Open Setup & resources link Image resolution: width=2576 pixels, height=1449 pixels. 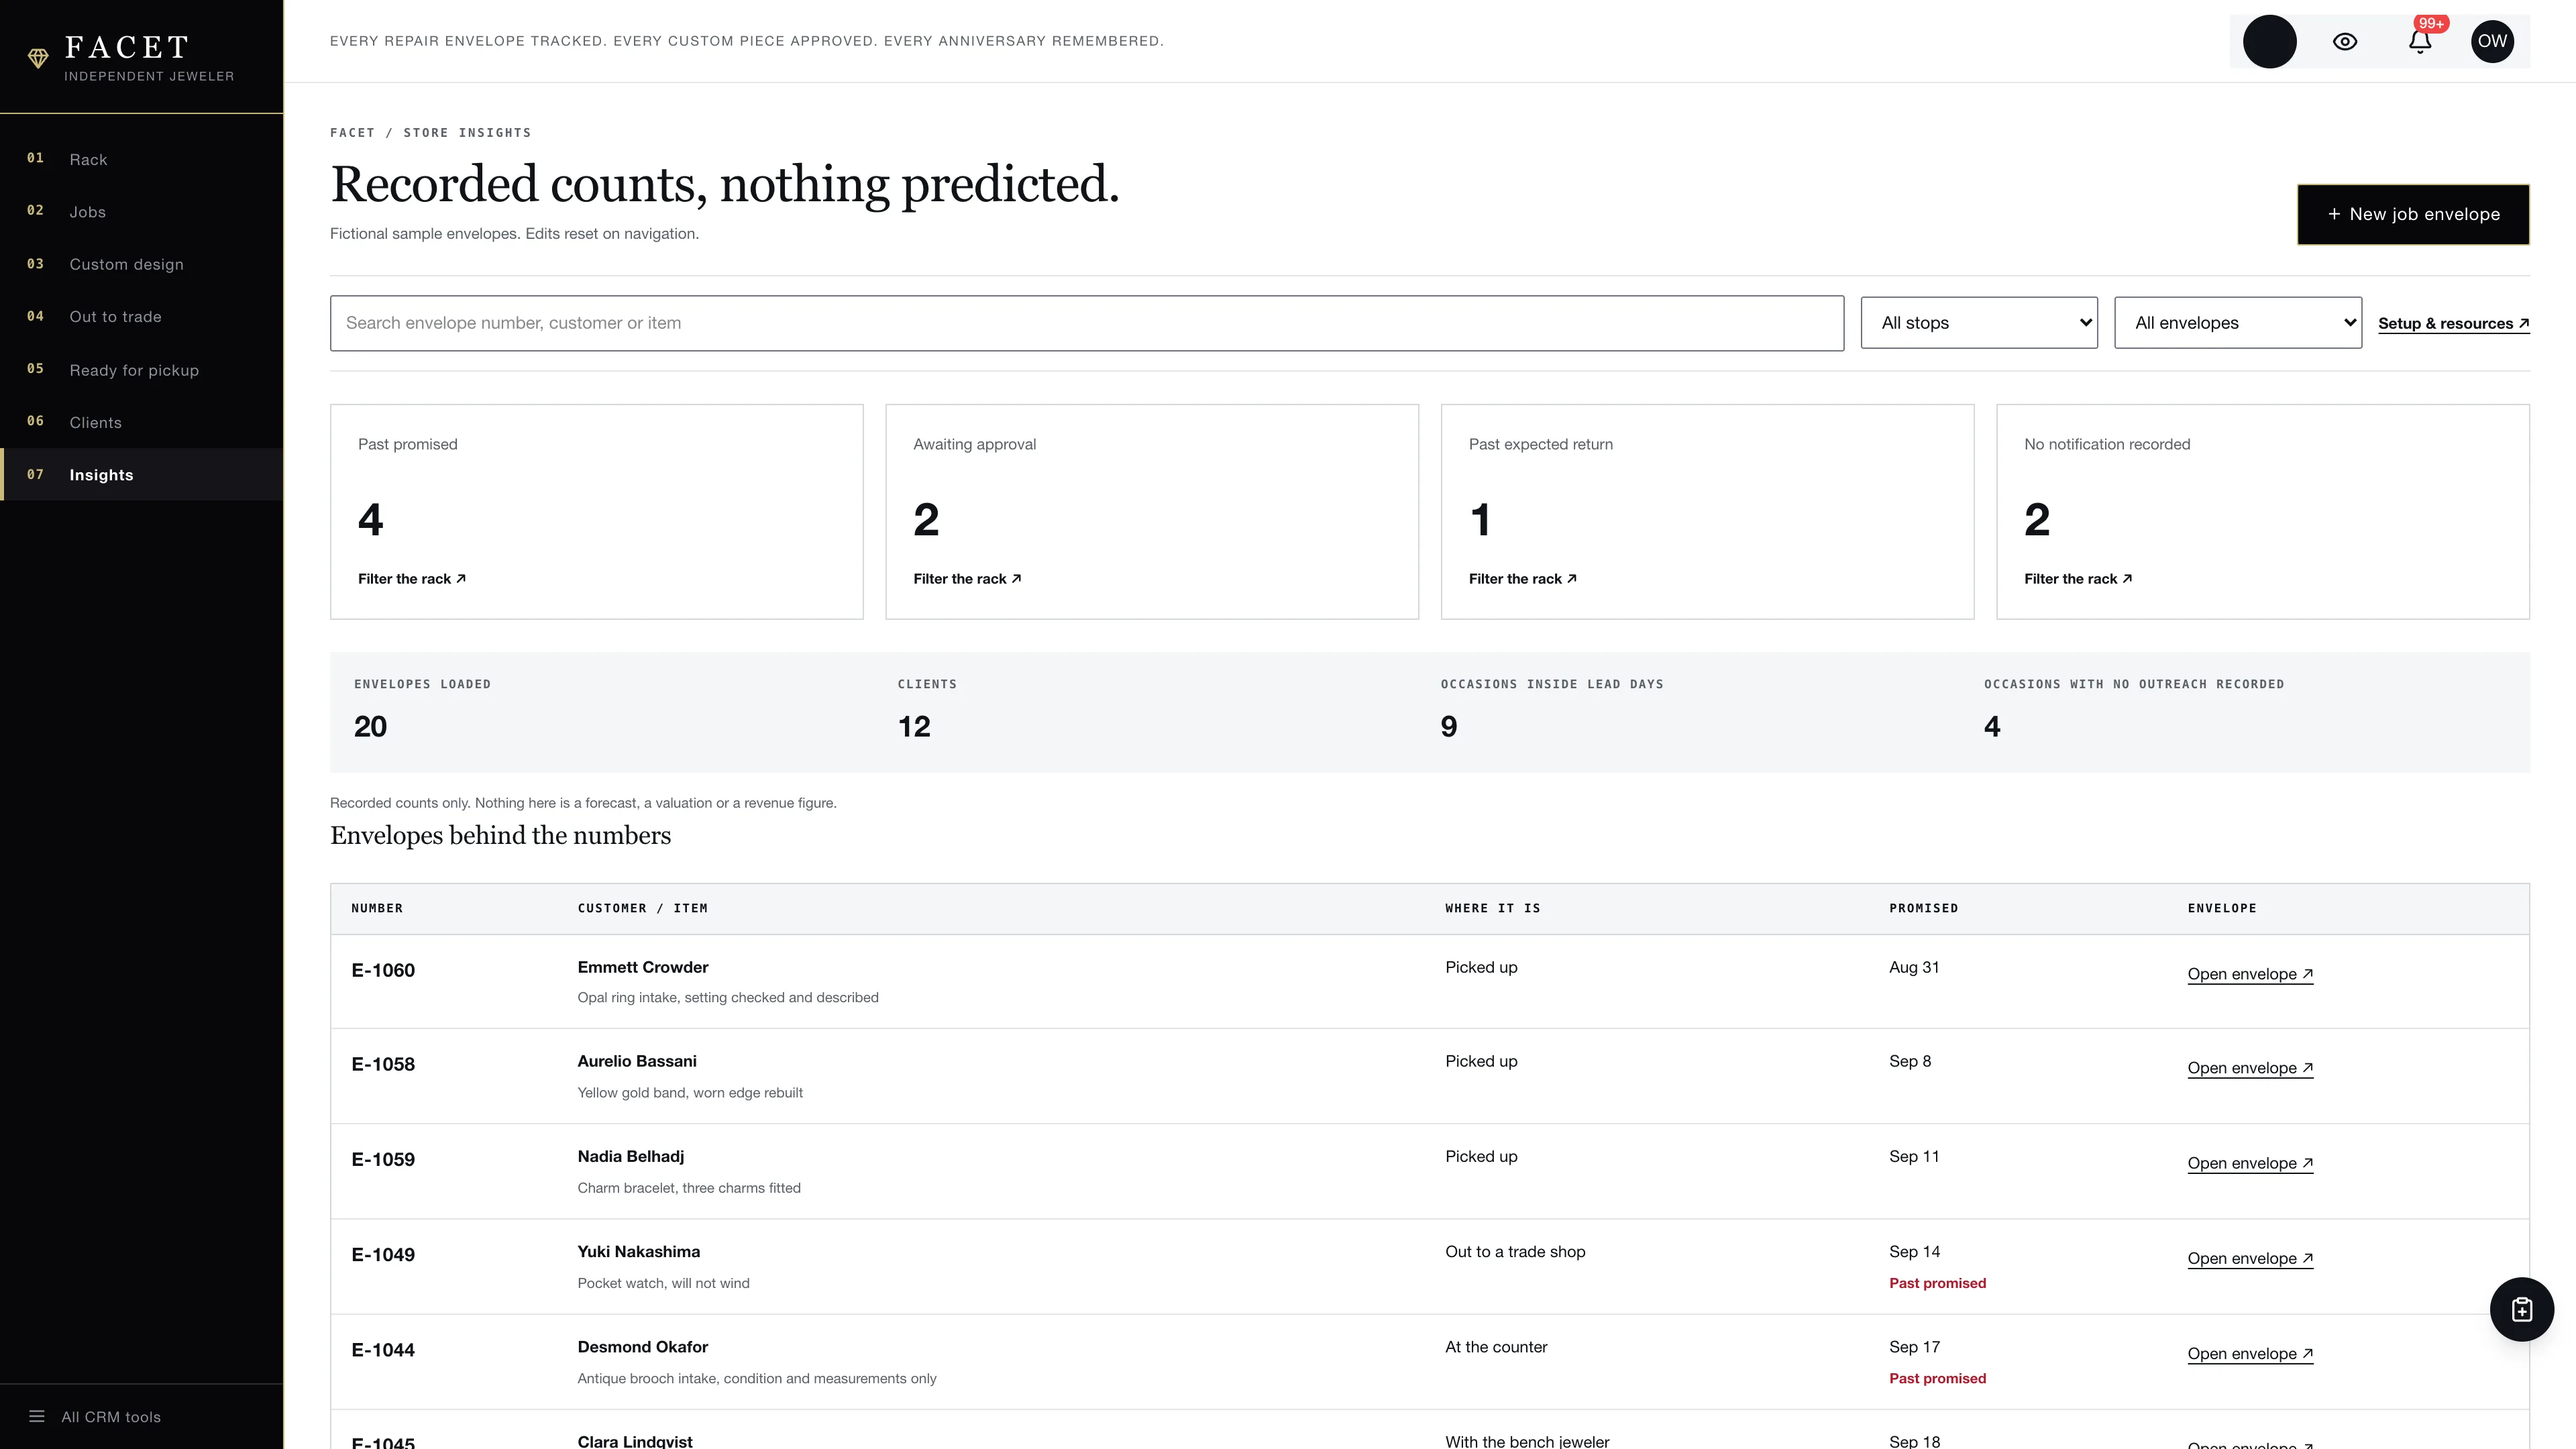click(x=2454, y=323)
